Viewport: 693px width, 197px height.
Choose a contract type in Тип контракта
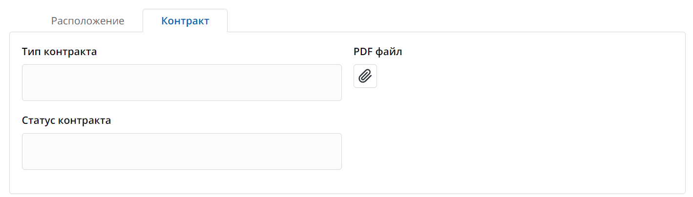point(182,82)
